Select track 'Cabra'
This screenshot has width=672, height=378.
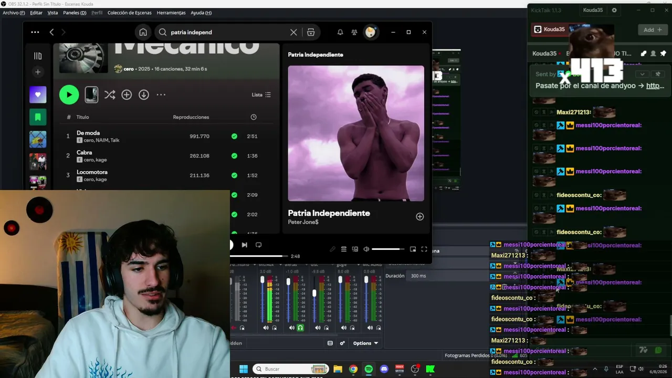tap(84, 152)
